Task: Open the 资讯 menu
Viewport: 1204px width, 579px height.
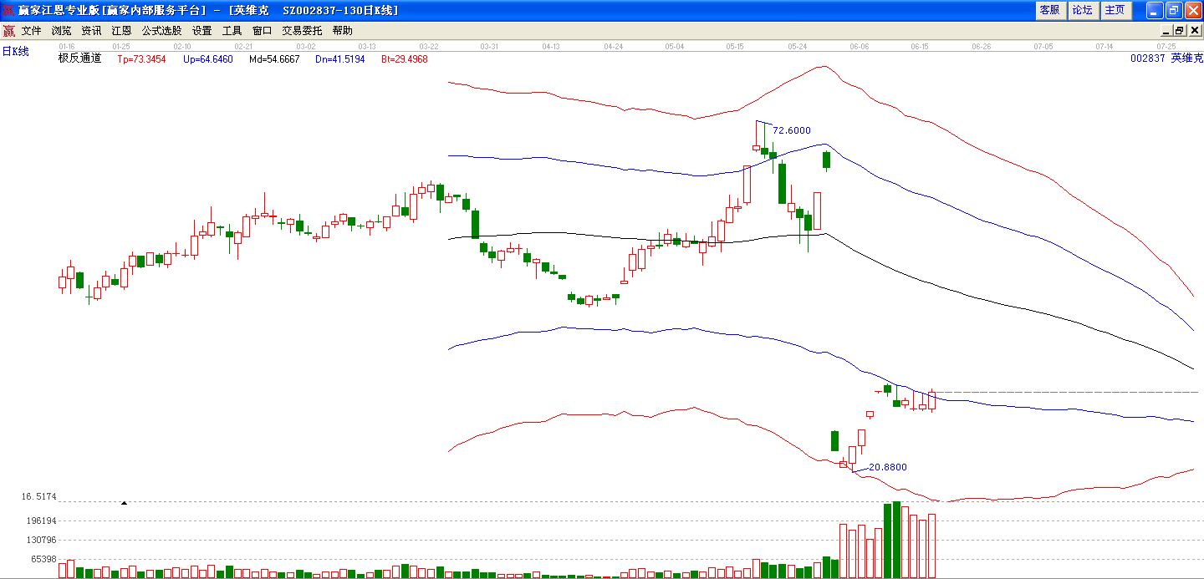Action: [92, 31]
